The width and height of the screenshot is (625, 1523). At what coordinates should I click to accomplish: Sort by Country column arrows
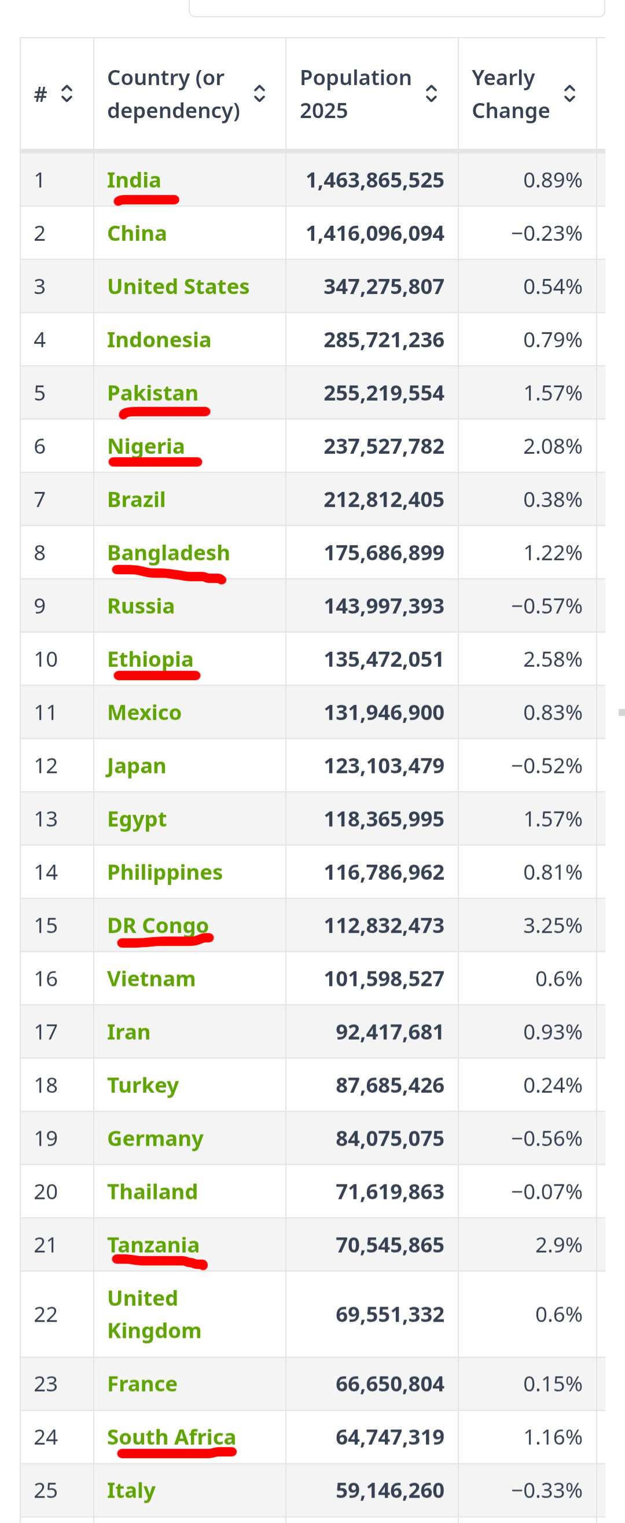(259, 93)
